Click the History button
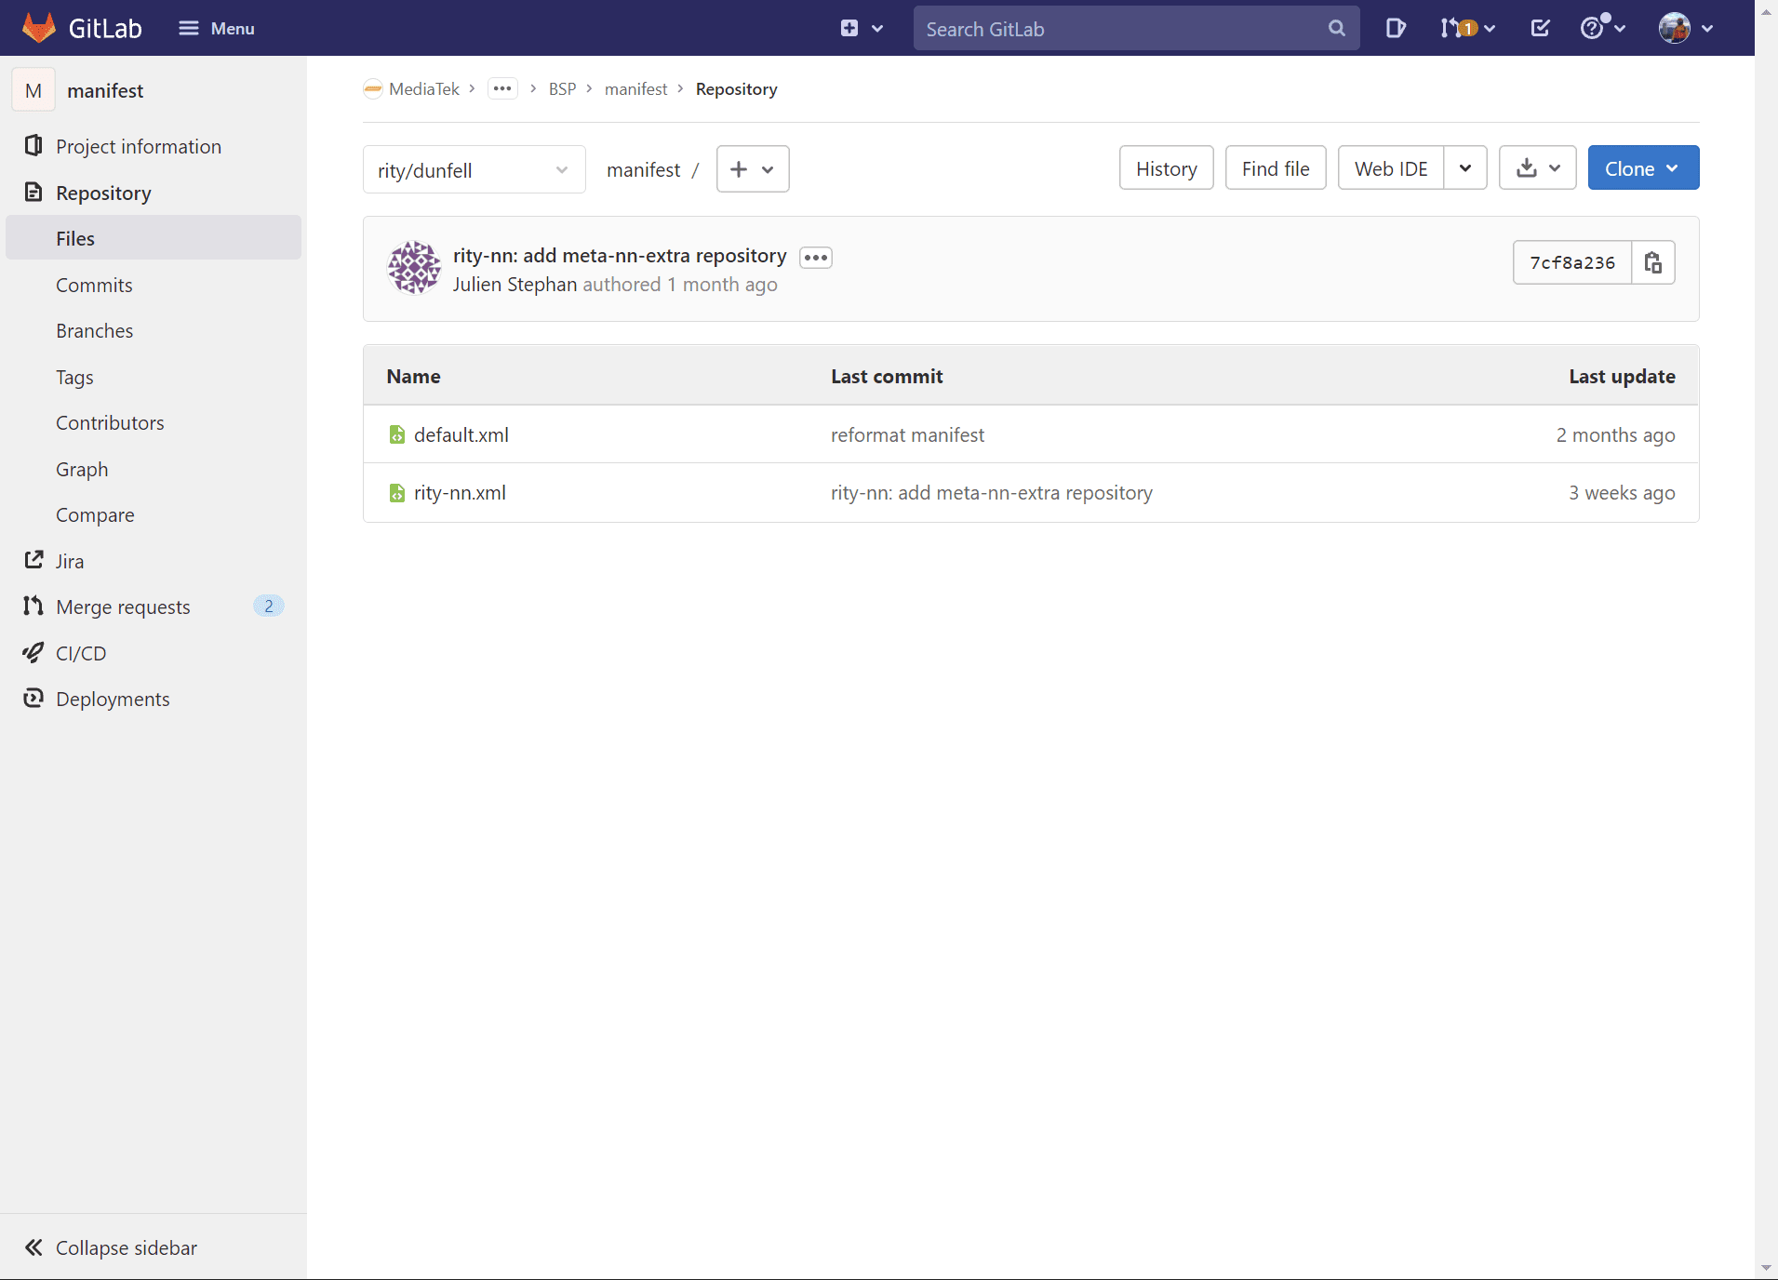 point(1166,168)
